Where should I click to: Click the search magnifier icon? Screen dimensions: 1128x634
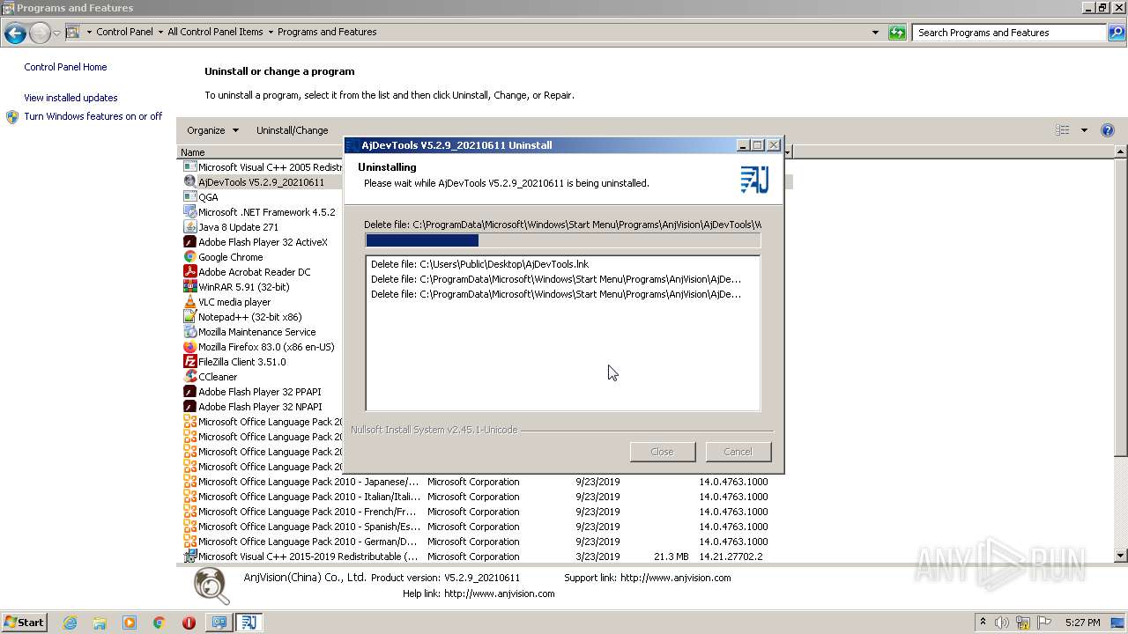(1116, 33)
